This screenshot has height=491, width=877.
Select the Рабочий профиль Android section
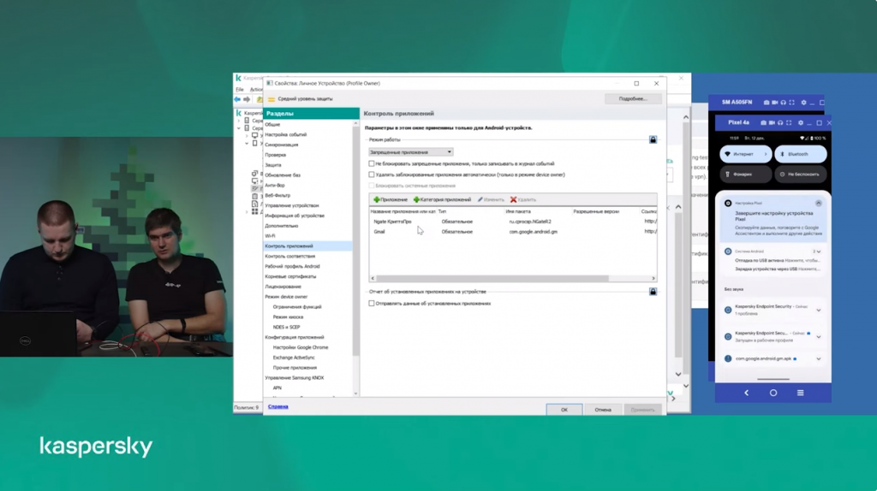coord(292,266)
